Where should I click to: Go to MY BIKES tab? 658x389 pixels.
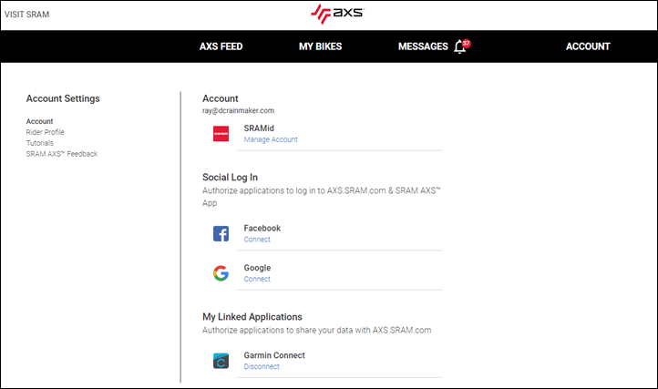pyautogui.click(x=320, y=46)
